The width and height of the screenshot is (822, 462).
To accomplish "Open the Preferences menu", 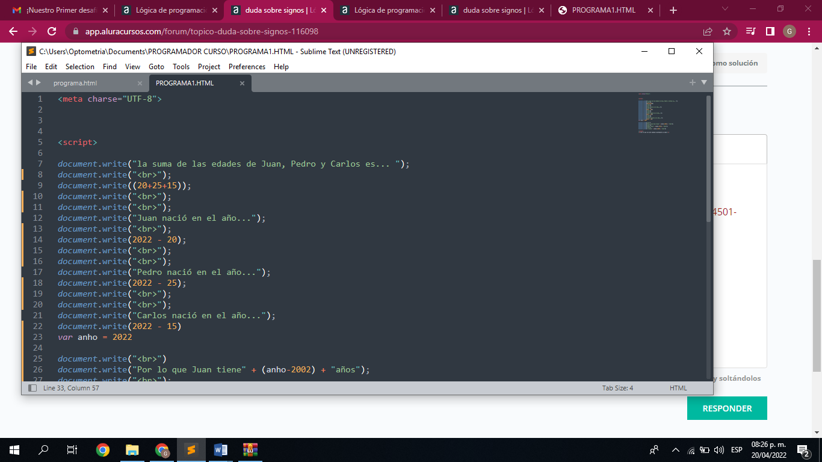I will click(247, 67).
